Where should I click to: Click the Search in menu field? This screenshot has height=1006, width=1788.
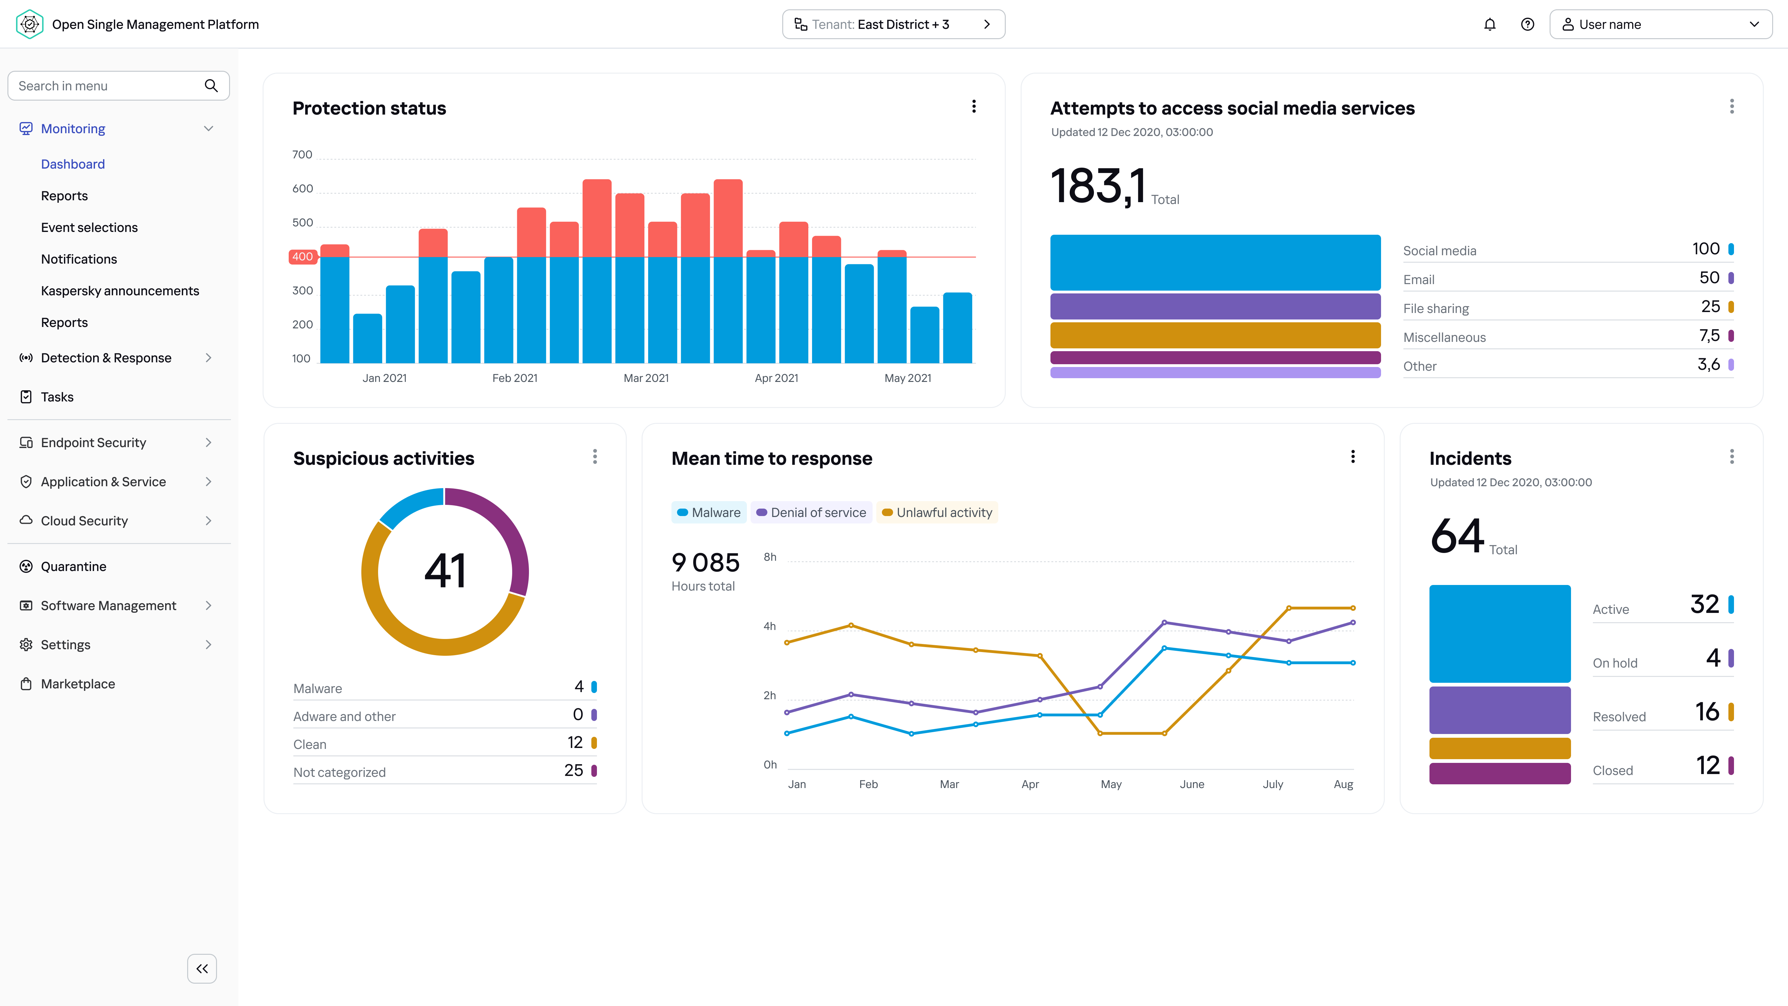104,85
